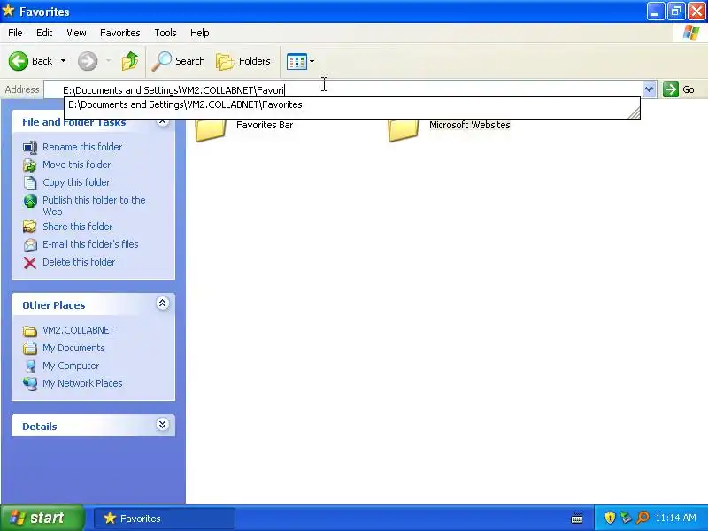Click the safely remove hardware tray icon
708x531 pixels.
click(x=627, y=518)
